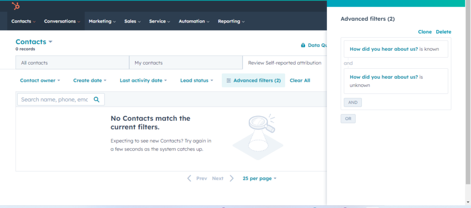This screenshot has width=471, height=208.
Task: Click the HubSpot sprocket logo
Action: coord(16,6)
